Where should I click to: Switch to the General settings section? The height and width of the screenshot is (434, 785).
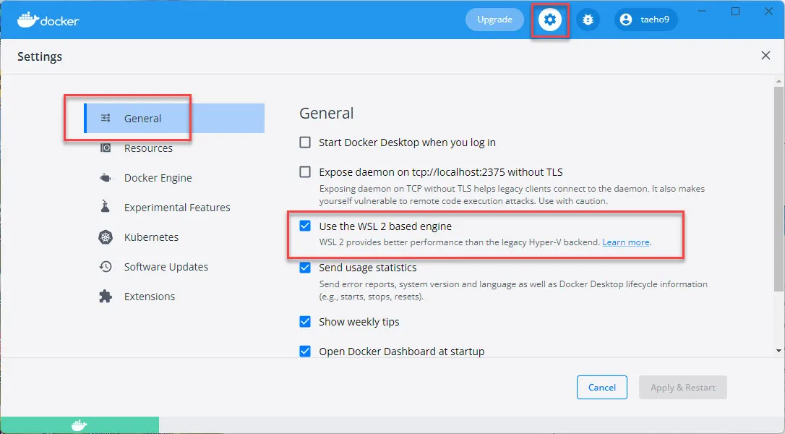tap(143, 118)
